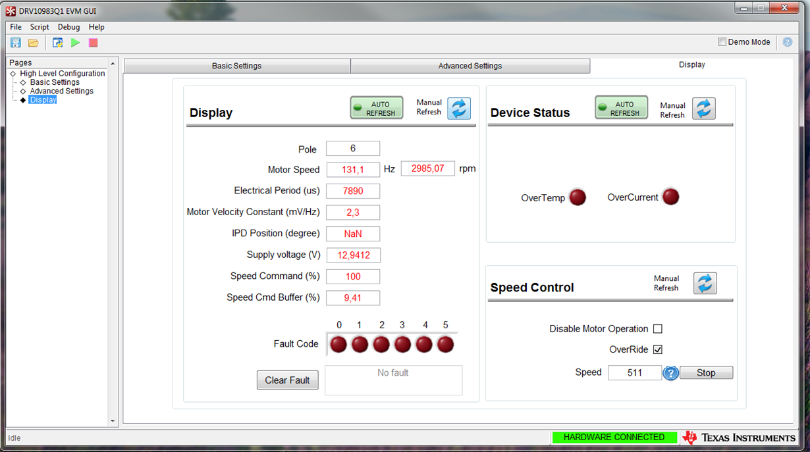Enable the Demo Mode checkbox

tap(722, 42)
